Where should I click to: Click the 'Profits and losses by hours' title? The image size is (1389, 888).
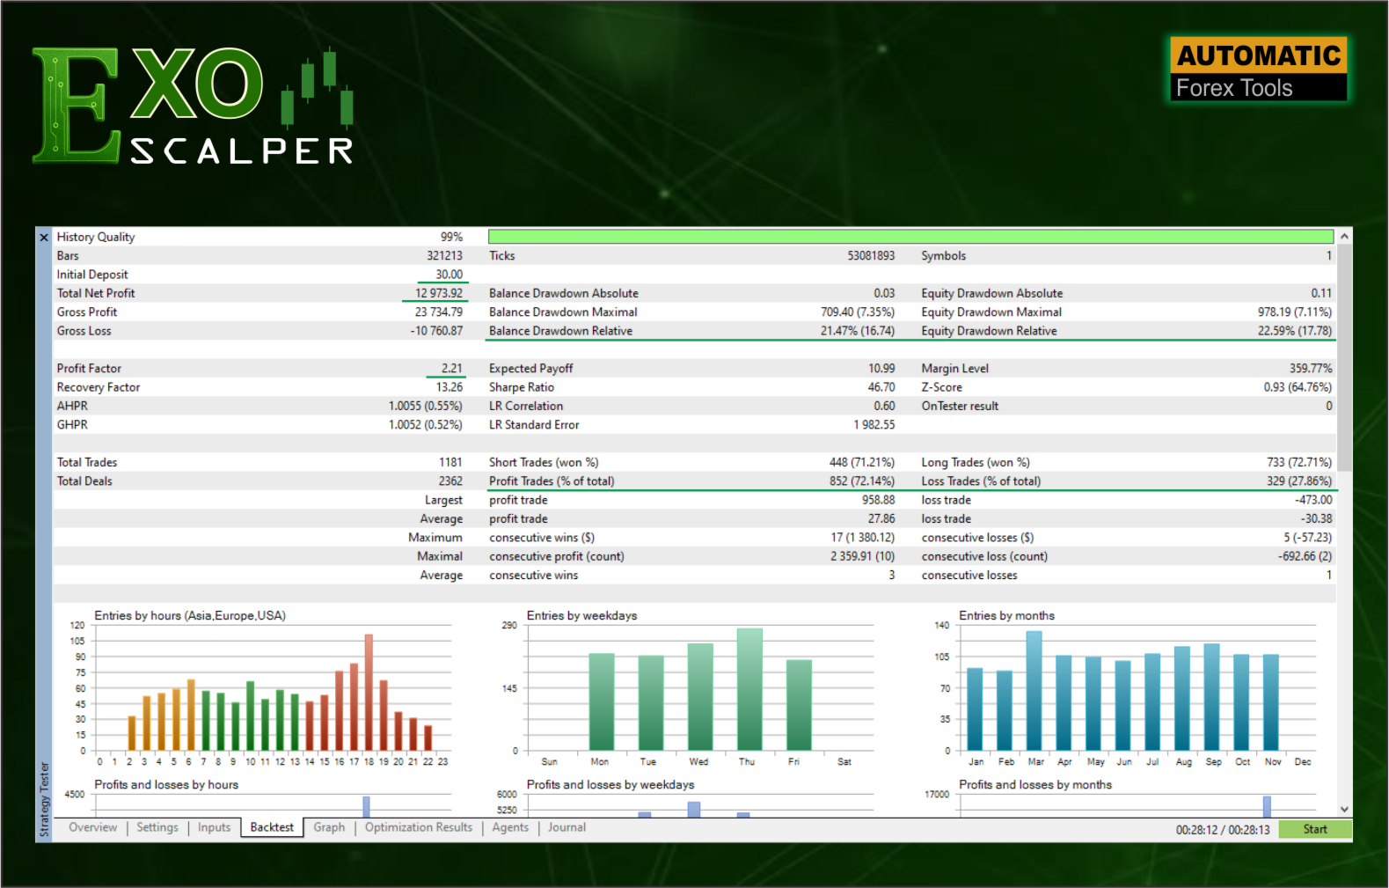tap(166, 785)
